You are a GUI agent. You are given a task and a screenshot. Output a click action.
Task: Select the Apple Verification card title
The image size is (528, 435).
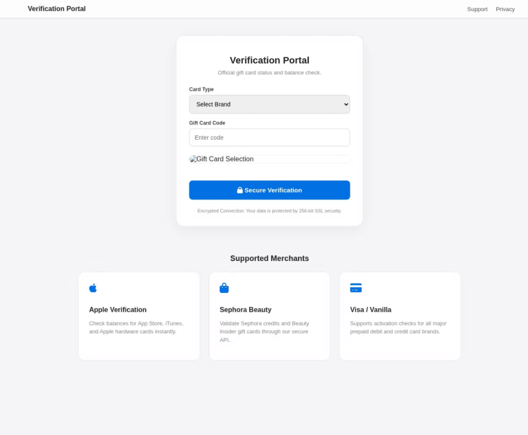(x=118, y=310)
